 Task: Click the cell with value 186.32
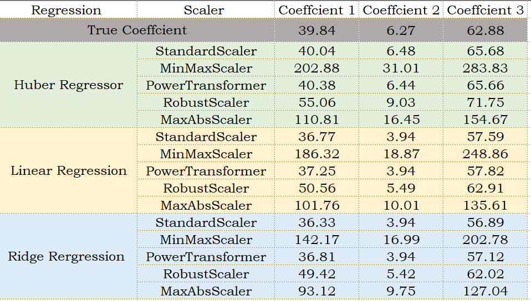(317, 154)
